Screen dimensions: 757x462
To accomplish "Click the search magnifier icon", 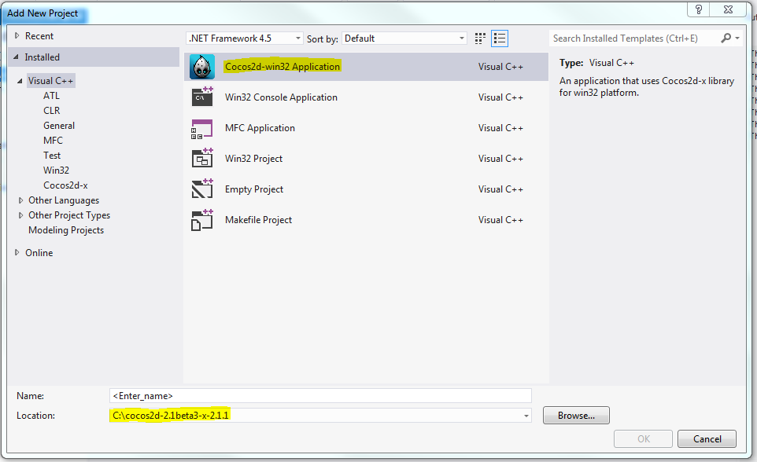I will (726, 38).
